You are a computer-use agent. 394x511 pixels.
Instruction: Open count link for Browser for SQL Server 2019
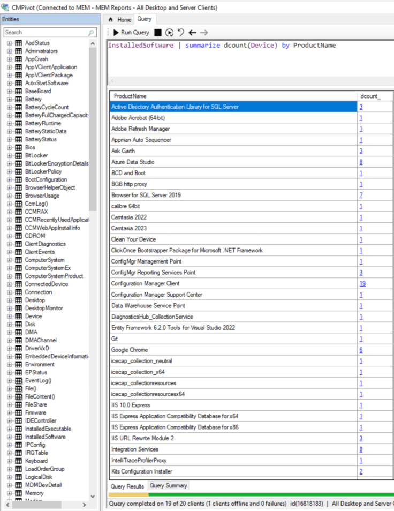coord(361,195)
